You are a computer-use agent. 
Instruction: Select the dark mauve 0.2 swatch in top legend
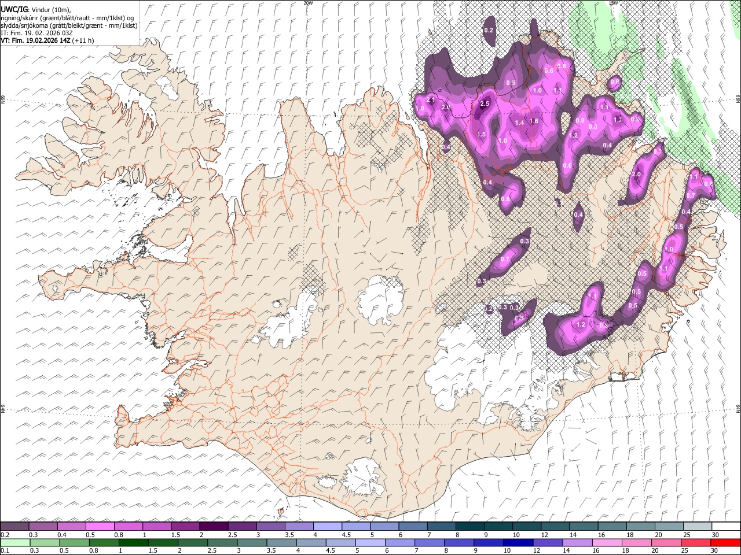(x=15, y=527)
